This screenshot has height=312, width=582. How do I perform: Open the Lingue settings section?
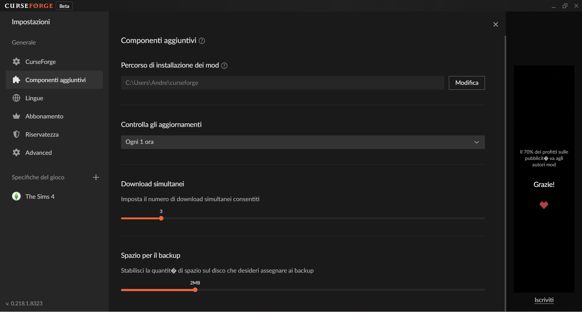pos(34,98)
